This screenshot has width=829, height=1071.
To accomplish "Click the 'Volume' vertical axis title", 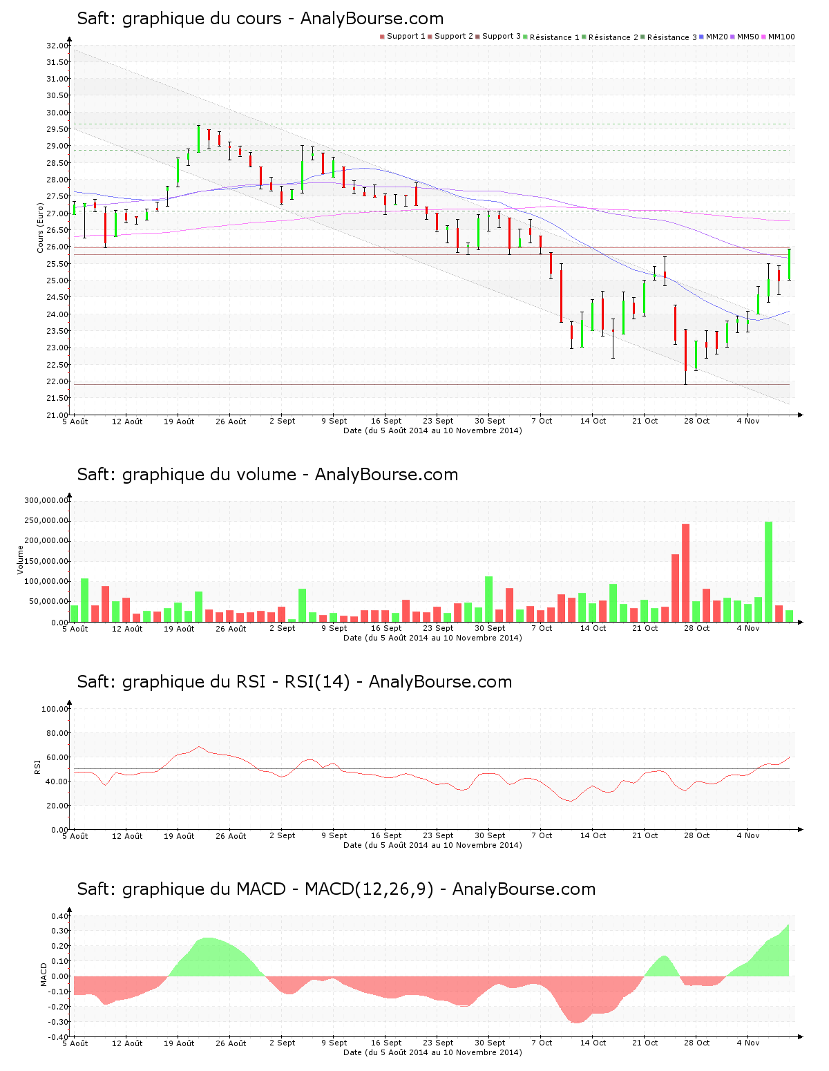I will pyautogui.click(x=21, y=560).
